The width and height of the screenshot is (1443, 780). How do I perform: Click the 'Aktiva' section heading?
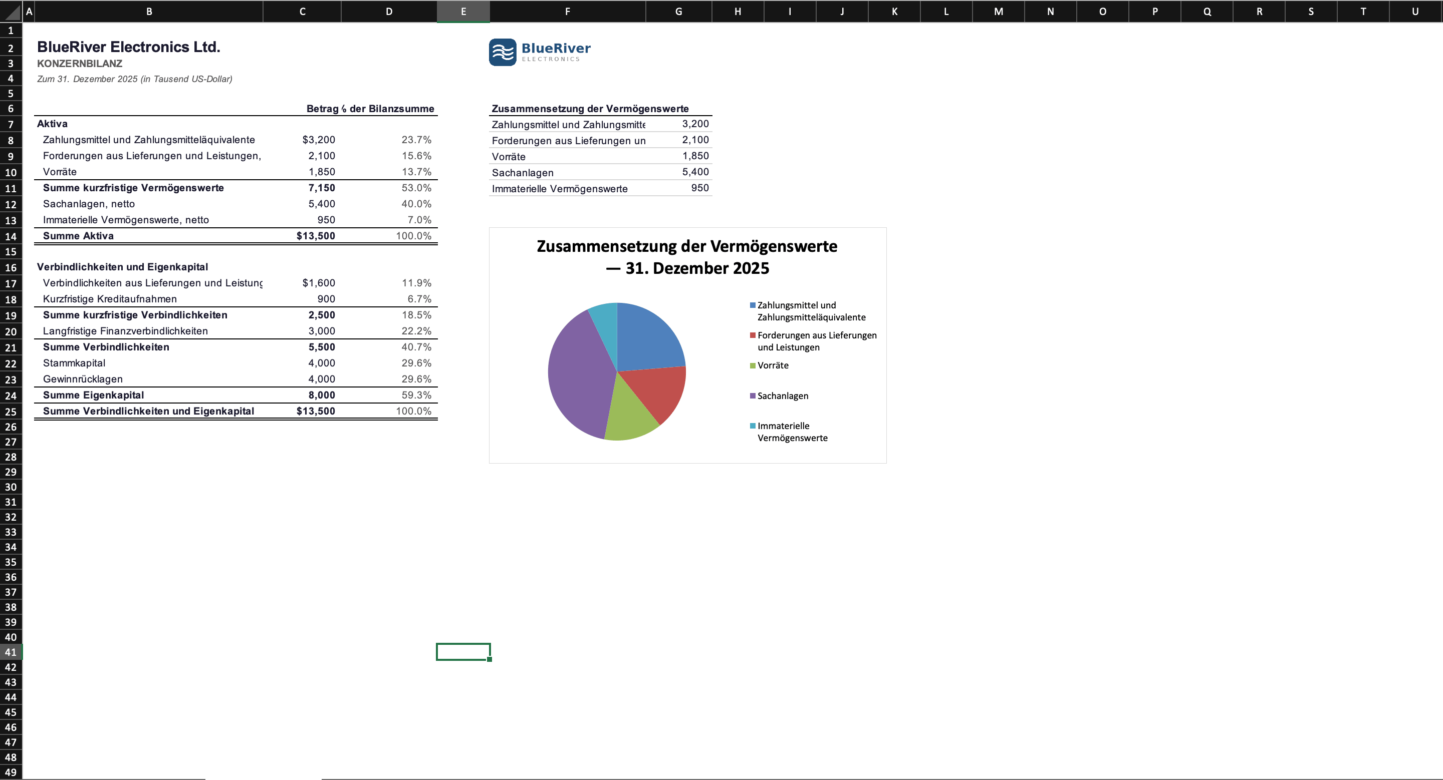52,124
